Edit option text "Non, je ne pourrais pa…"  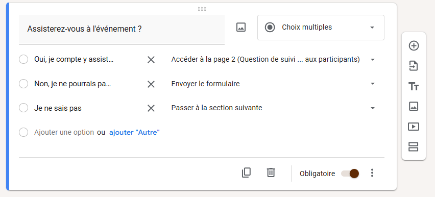pos(72,84)
